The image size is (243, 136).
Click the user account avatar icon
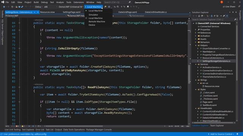point(222,2)
